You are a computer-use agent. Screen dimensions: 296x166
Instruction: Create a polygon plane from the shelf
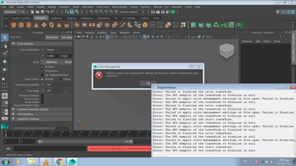(44, 25)
